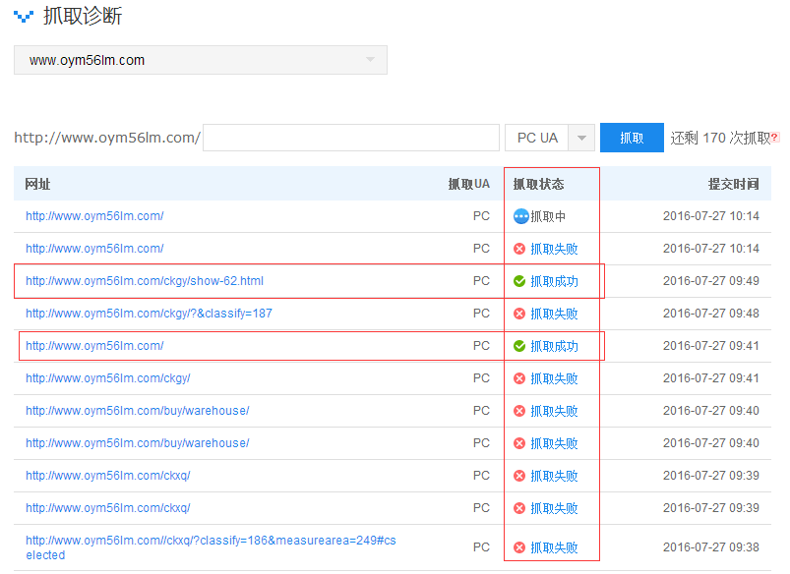Click the question mark help icon beside remaining fetches
This screenshot has width=790, height=574.
click(x=775, y=139)
